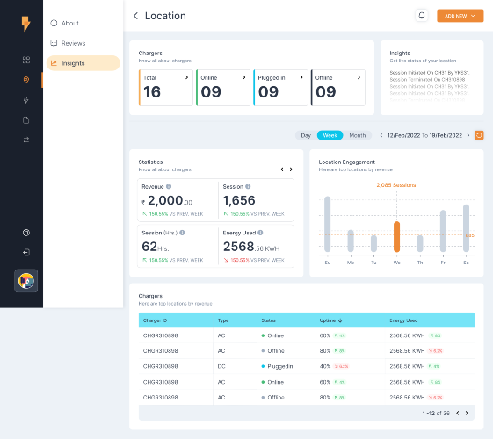Click the 2568.56 KWH energy statistic
Viewport: 493px width, 439px height.
pyautogui.click(x=251, y=247)
